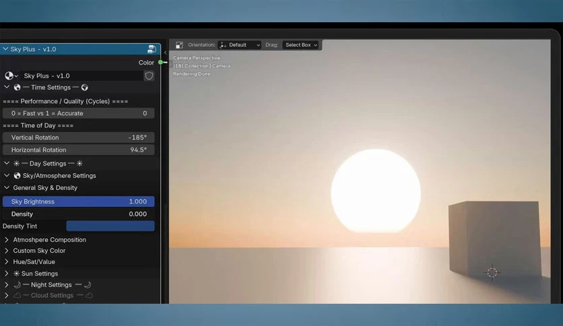This screenshot has height=326, width=563.
Task: Click the globe icon right of Time Settings
Action: (x=85, y=88)
